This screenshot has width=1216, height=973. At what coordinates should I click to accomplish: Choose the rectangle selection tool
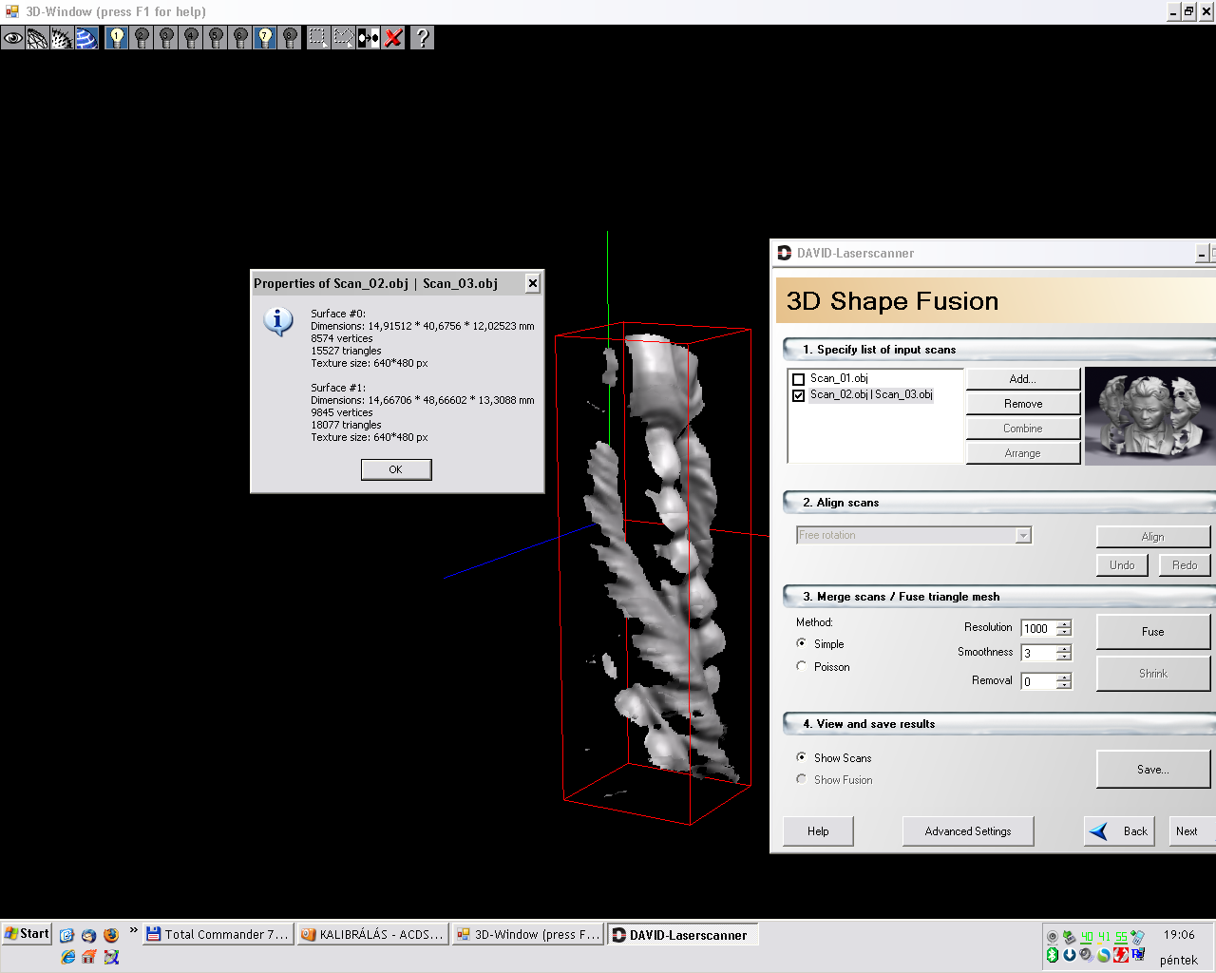[318, 38]
